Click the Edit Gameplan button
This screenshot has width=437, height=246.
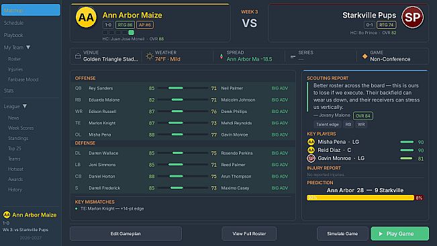coord(126,234)
